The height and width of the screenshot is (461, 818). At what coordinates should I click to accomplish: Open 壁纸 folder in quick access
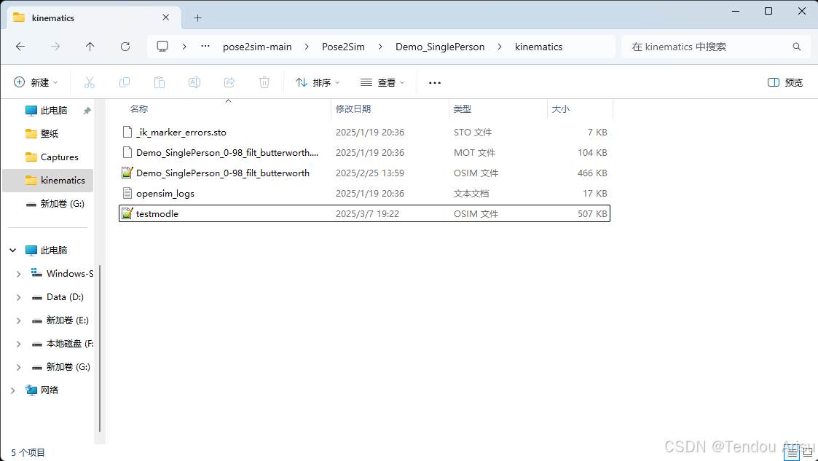click(47, 133)
